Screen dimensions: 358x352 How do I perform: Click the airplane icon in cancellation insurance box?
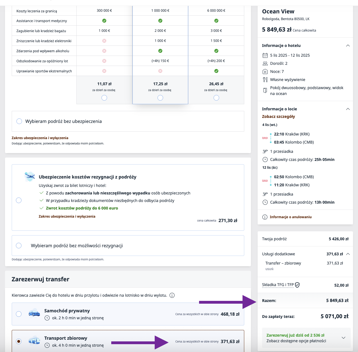tap(30, 177)
